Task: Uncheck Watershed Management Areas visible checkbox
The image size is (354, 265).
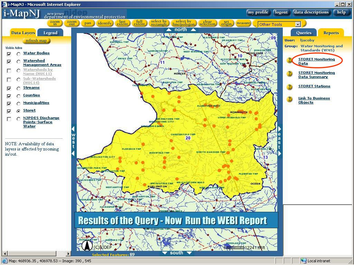Action: 9,62
